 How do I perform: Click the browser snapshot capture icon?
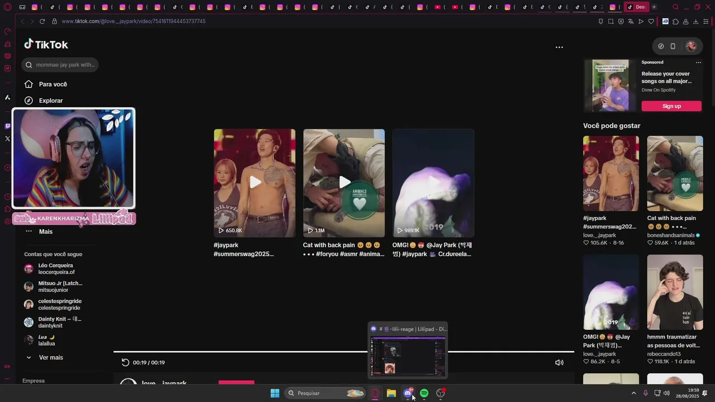[x=611, y=21]
